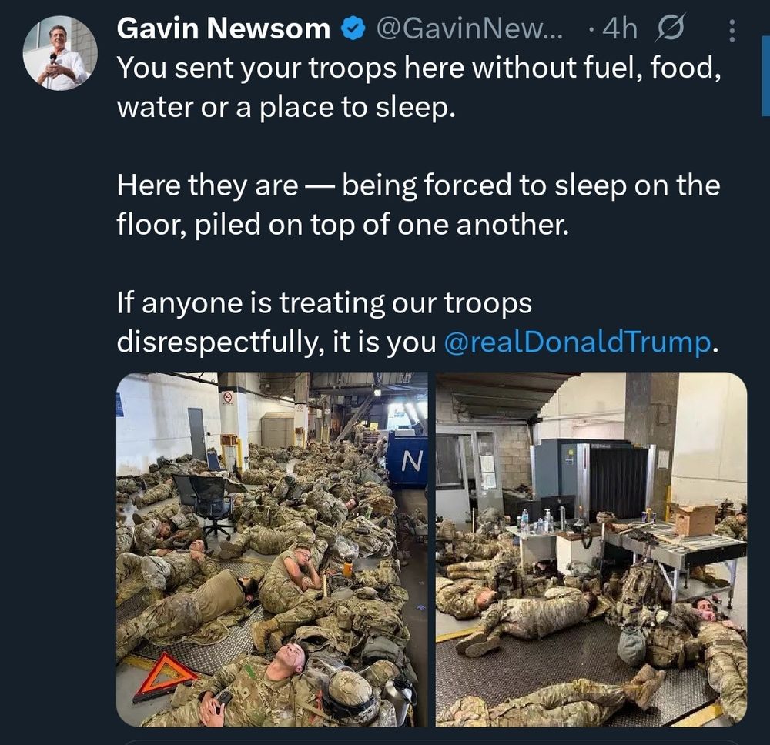The image size is (770, 745).
Task: Click the blue verified checkmark badge
Action: tap(353, 29)
